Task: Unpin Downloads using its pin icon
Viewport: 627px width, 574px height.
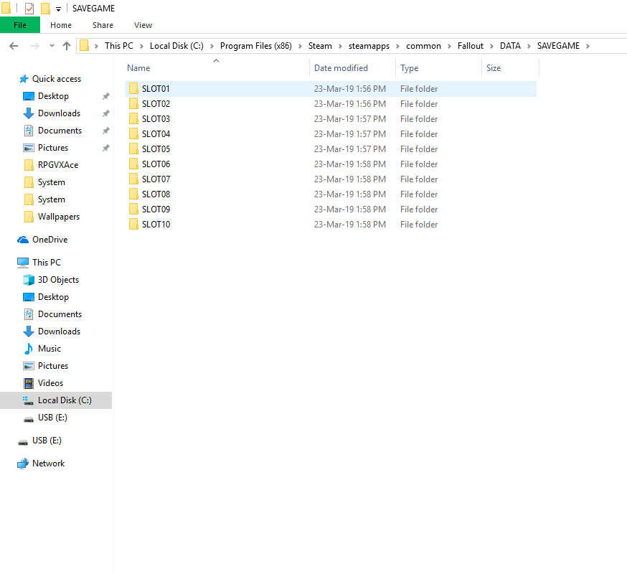Action: coord(105,113)
